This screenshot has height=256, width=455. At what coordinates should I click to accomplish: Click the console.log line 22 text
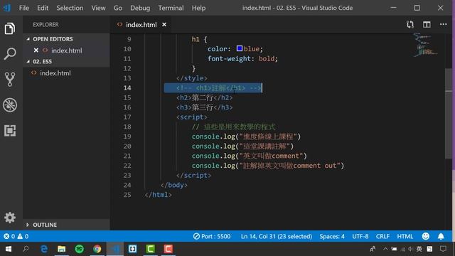pos(267,166)
